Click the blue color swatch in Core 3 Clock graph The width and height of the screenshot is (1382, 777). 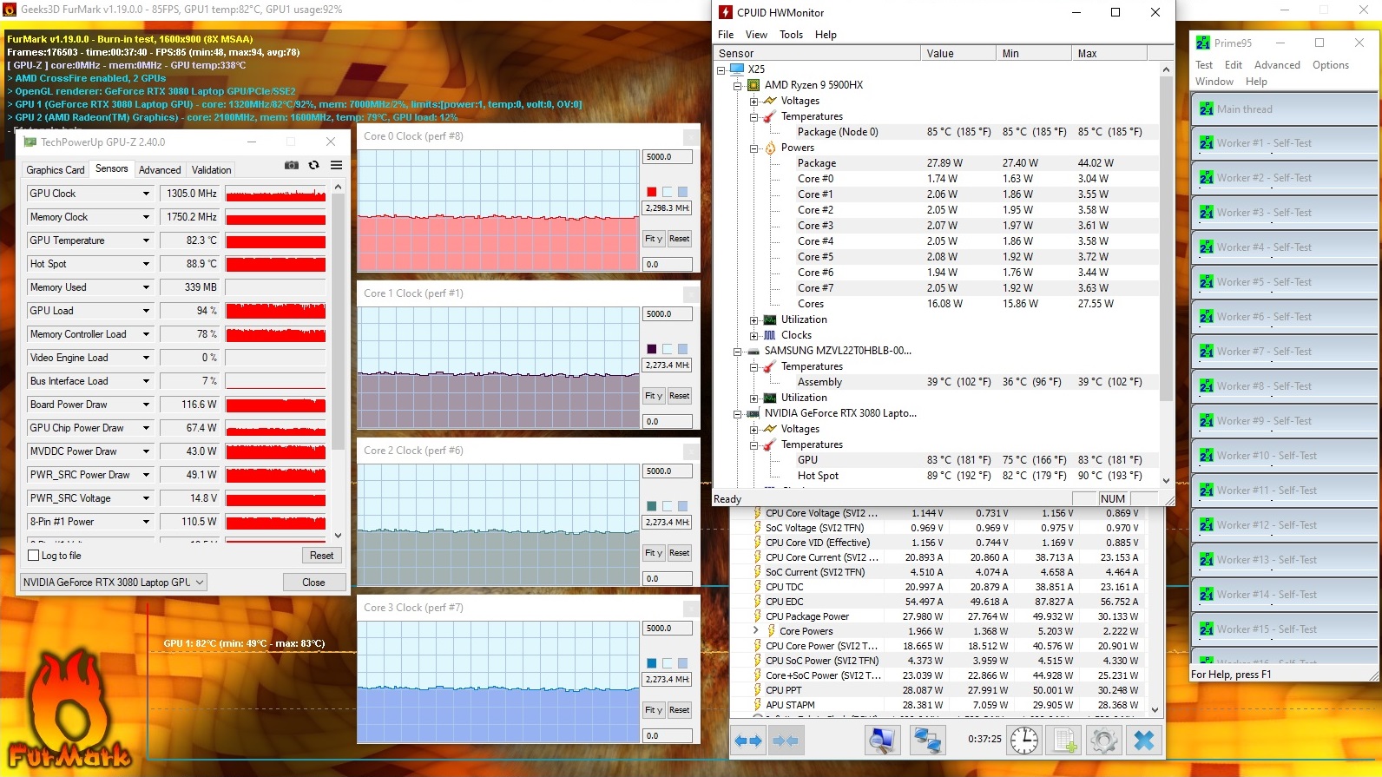click(x=651, y=663)
